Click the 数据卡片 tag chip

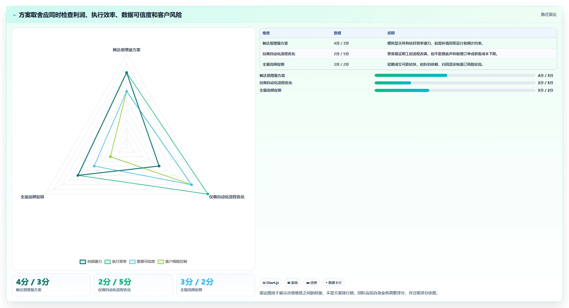(x=334, y=283)
